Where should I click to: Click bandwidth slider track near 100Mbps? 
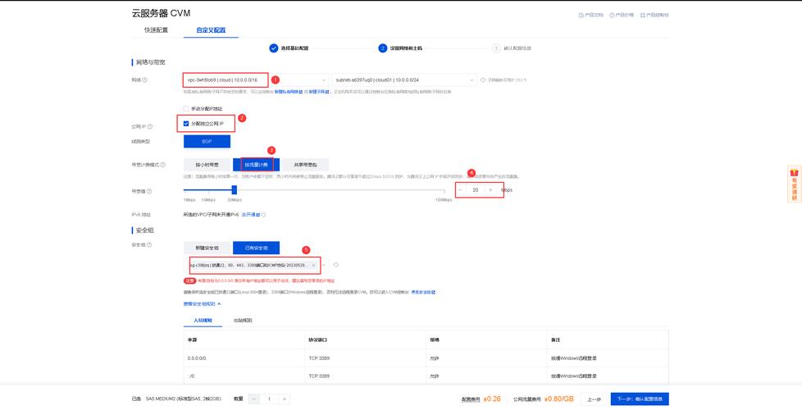(x=443, y=190)
